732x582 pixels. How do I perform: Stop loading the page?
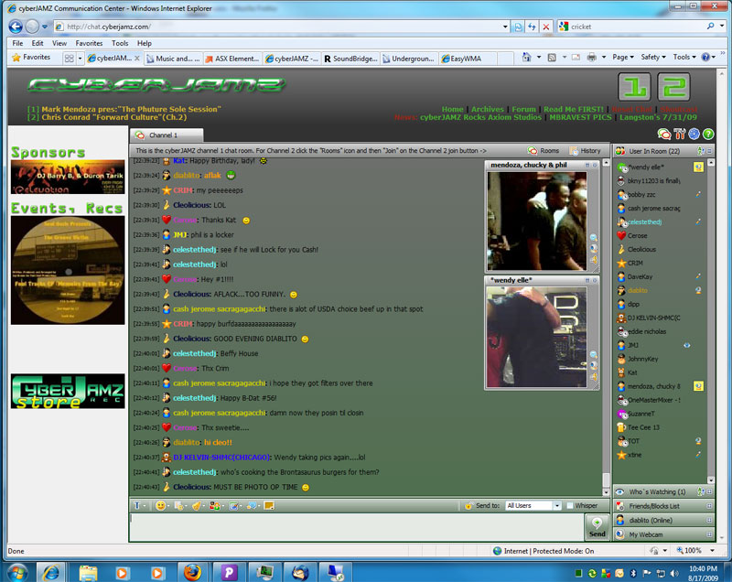(x=545, y=27)
